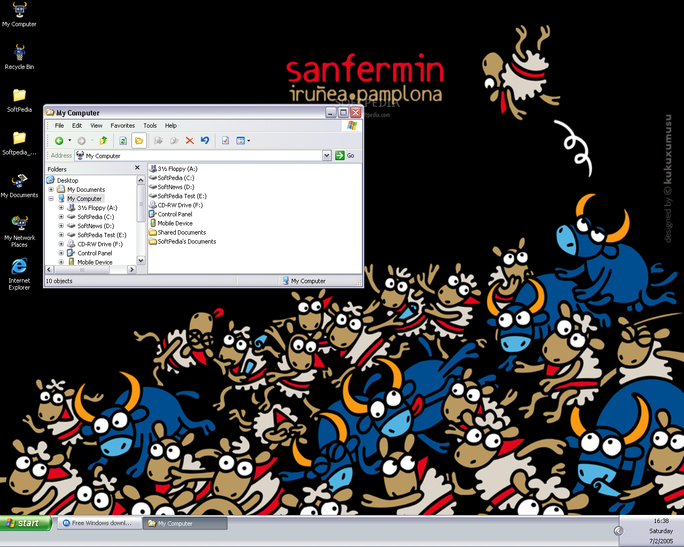Click the green Go button
This screenshot has width=684, height=547.
coord(345,155)
